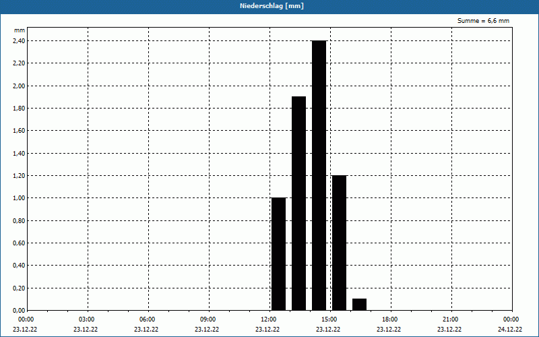Screen dimensions: 539x337
Task: Click the 1,90 mm precipitation bar
Action: pos(298,204)
